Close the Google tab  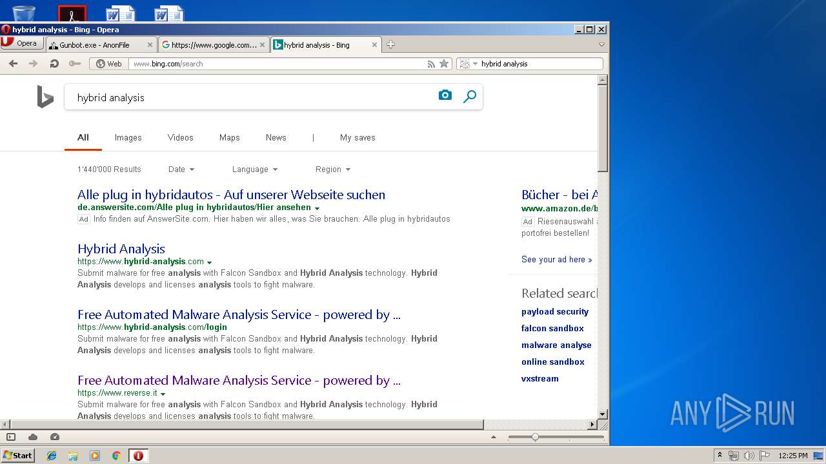tap(262, 45)
